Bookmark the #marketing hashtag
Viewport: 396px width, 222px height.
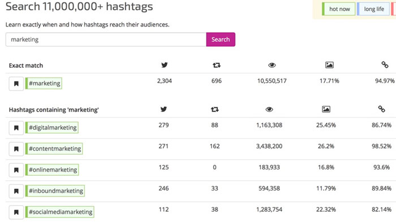coord(16,84)
